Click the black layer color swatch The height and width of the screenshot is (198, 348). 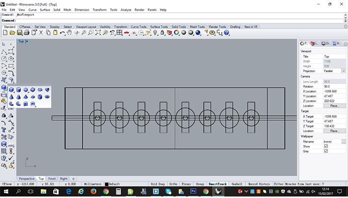tap(106, 184)
